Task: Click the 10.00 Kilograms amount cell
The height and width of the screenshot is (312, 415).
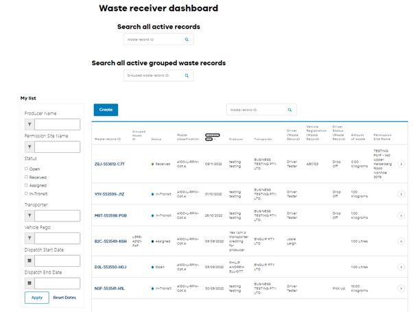Action: 359,289
